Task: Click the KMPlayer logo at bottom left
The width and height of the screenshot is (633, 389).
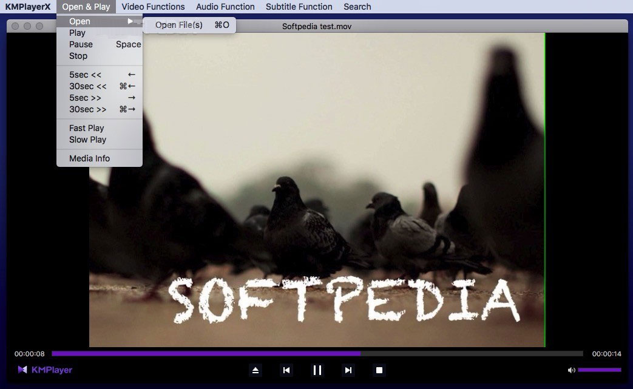Action: [x=45, y=370]
